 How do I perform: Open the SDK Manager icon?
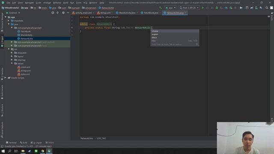point(261,8)
